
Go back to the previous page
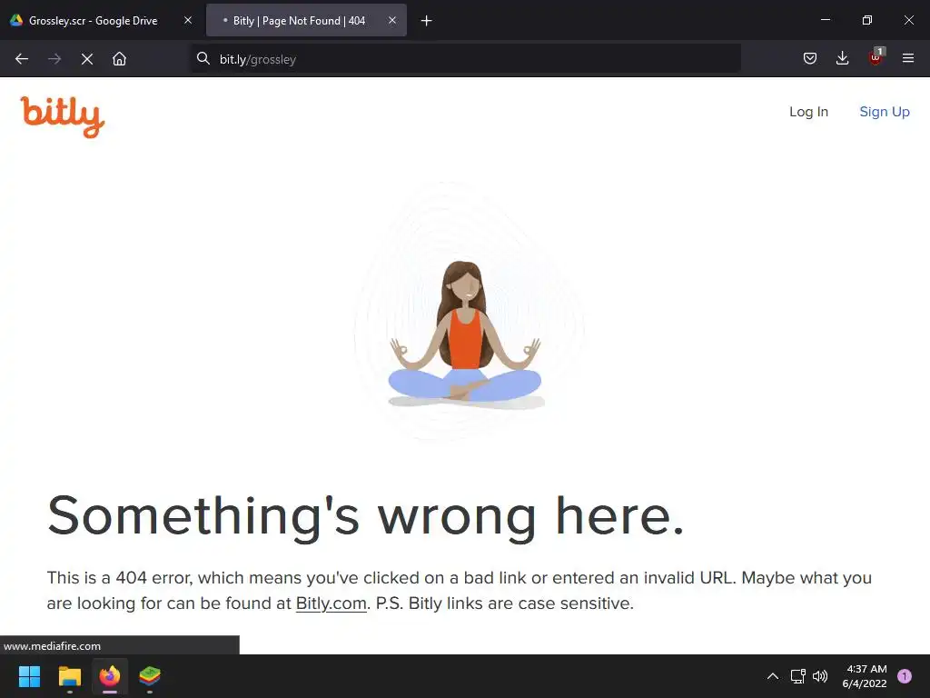(22, 59)
